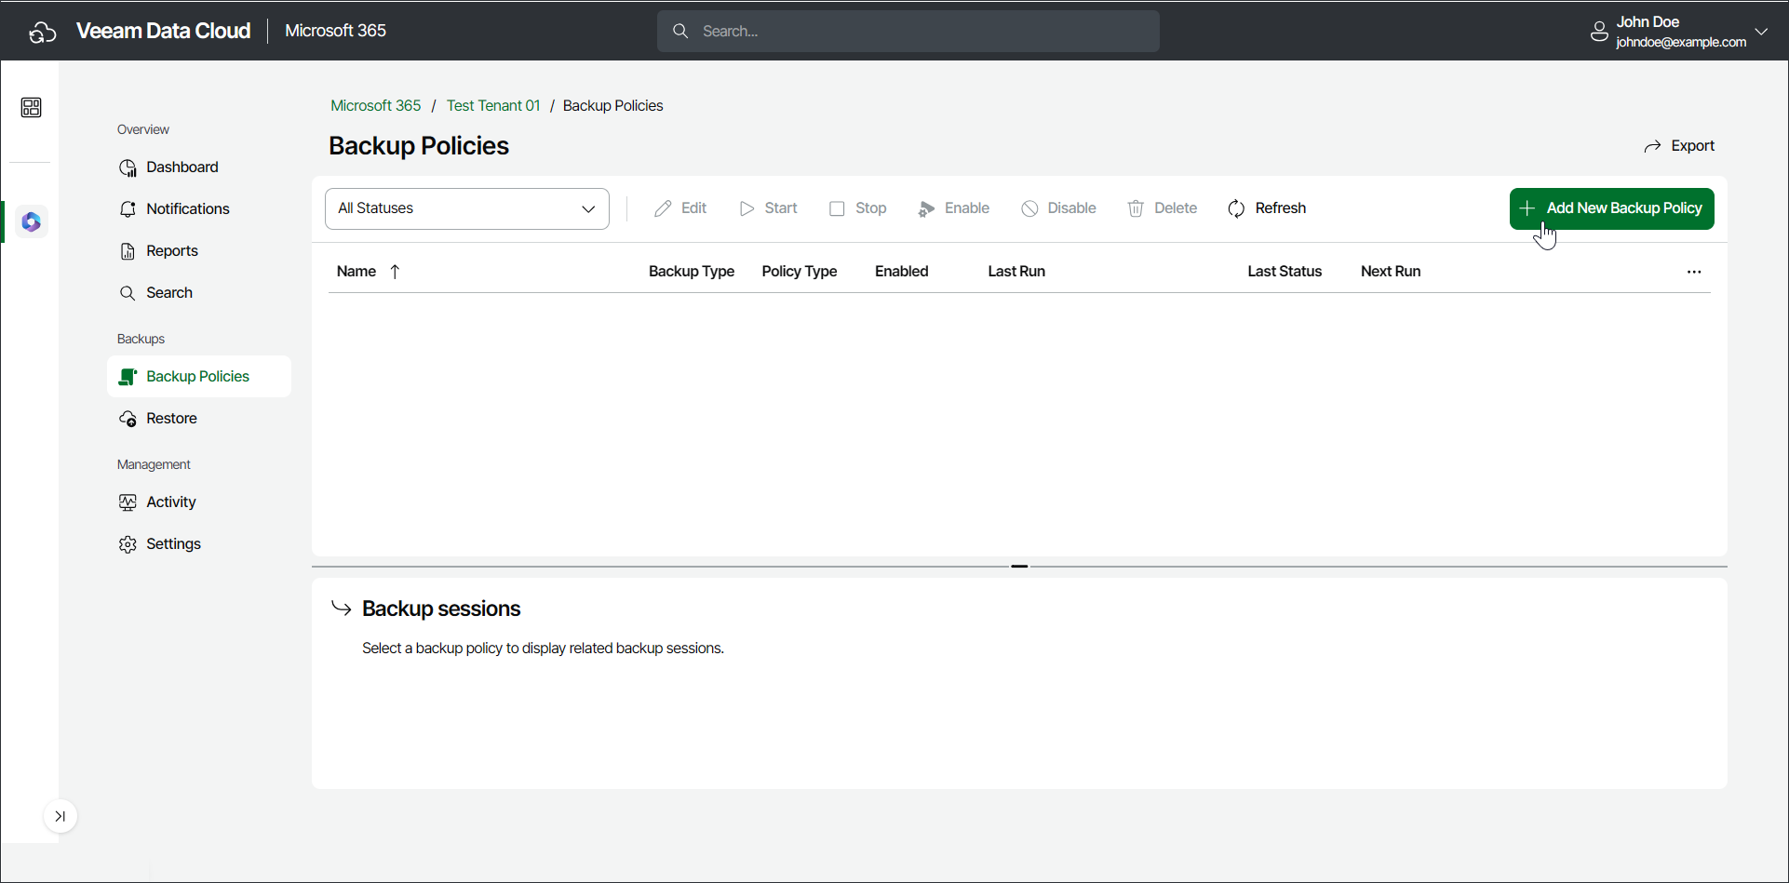The image size is (1789, 883).
Task: Sort by the Last Status column
Action: [x=1285, y=272]
